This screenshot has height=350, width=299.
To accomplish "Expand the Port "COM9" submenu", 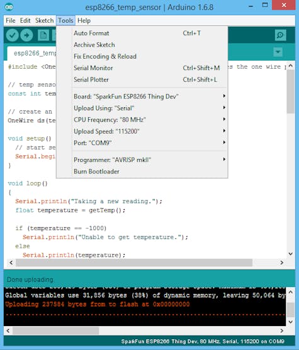I will tap(142, 143).
